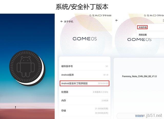Tap the GOME OS logo on About page

(x=85, y=39)
